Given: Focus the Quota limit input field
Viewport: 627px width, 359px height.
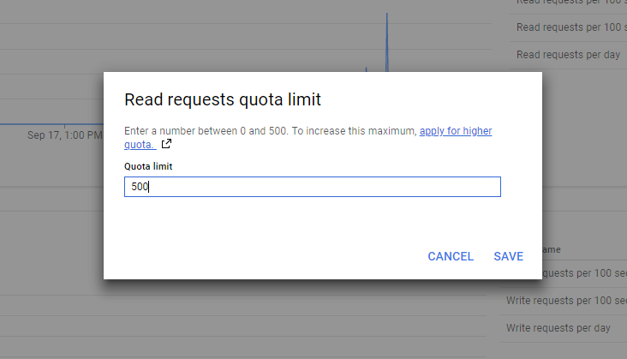Looking at the screenshot, I should (312, 187).
